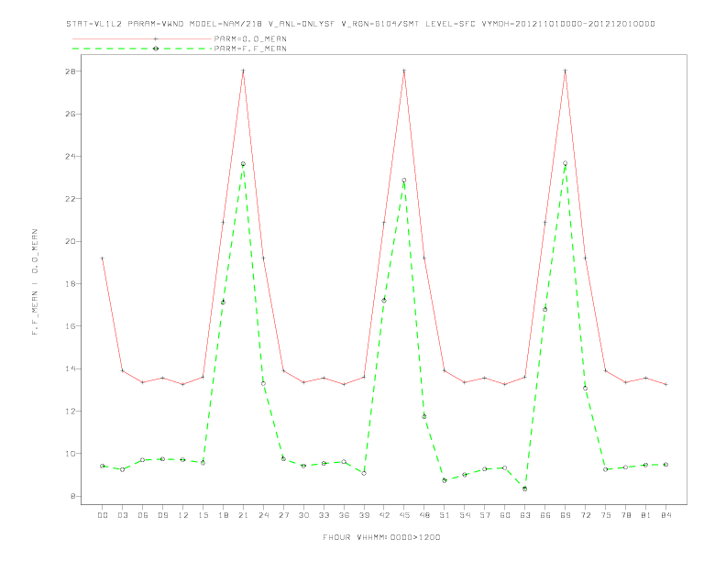Click x-axis tick label 72
This screenshot has height=561, width=726.
tap(585, 515)
